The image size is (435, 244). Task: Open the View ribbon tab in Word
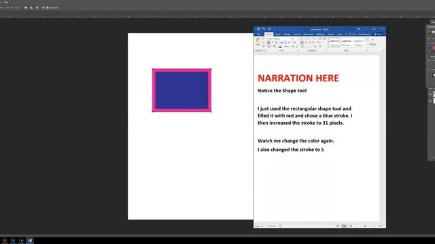point(340,35)
